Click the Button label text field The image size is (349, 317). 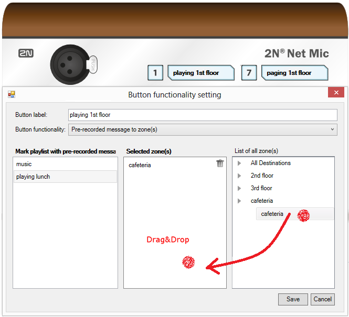point(202,115)
